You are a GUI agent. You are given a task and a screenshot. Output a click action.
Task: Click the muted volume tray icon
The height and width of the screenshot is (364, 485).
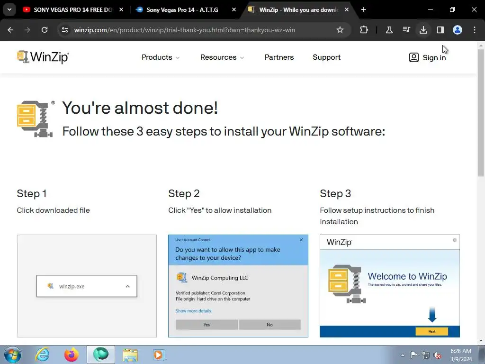point(437,355)
